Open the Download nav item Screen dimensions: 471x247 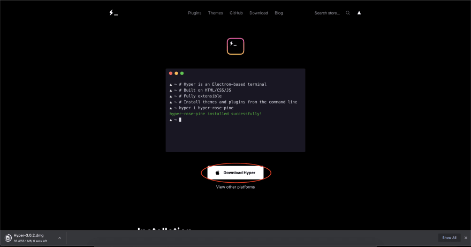pyautogui.click(x=259, y=13)
